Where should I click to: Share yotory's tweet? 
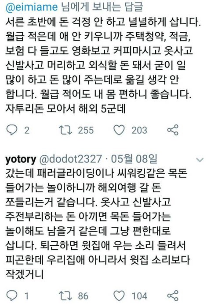[173, 296]
